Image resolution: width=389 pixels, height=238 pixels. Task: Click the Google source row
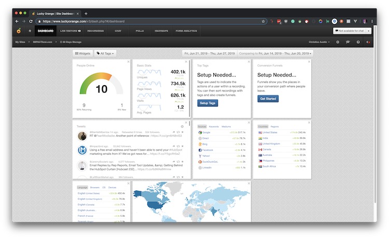coord(222,133)
